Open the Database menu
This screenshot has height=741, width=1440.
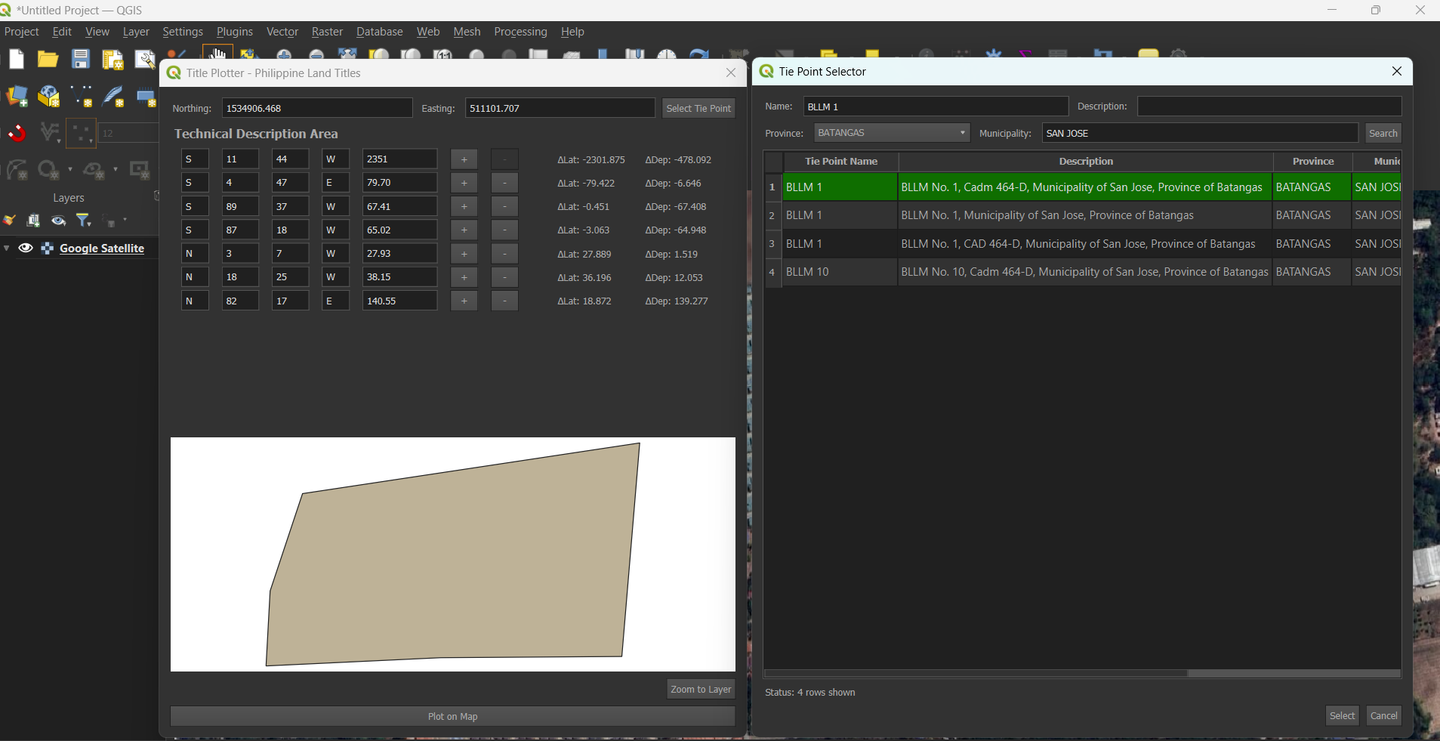[x=379, y=32]
